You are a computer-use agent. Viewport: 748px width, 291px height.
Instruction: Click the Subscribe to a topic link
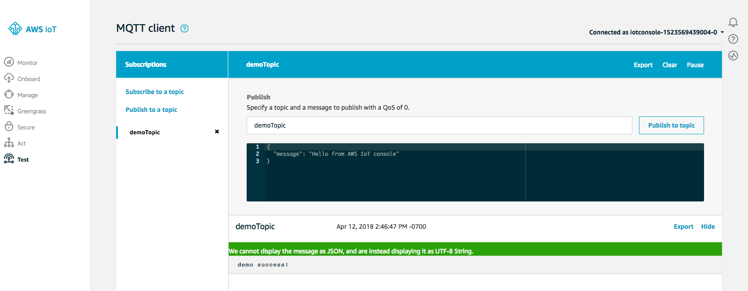pos(155,92)
